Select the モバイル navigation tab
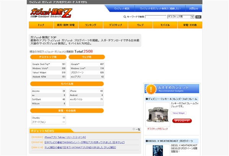 pyautogui.click(x=165, y=25)
